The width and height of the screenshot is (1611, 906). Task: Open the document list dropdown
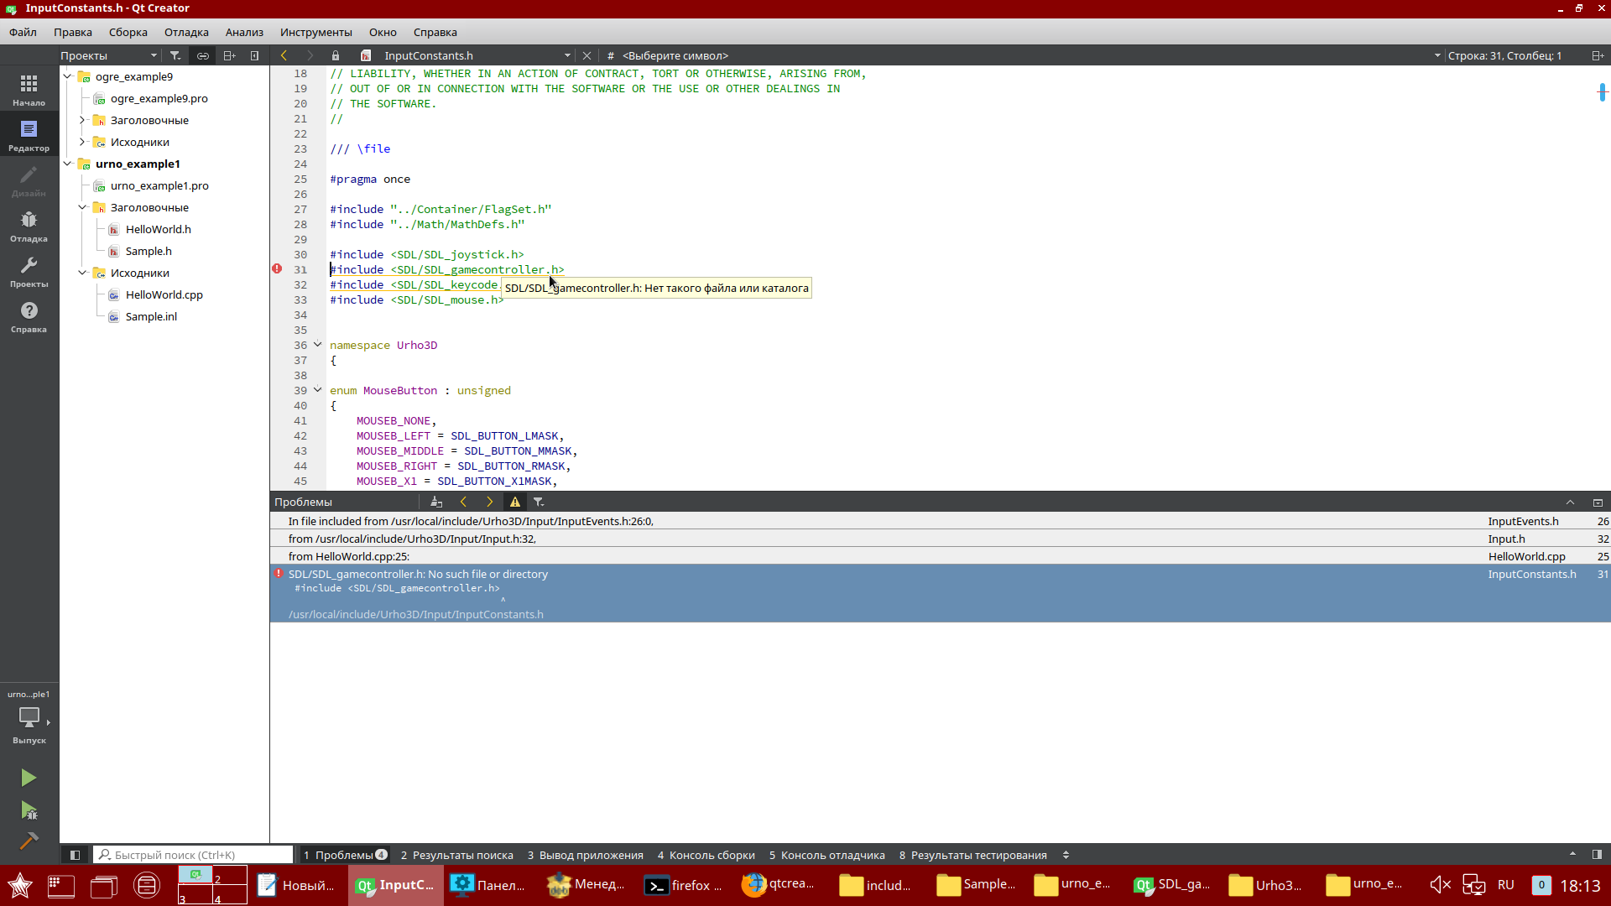tap(478, 55)
